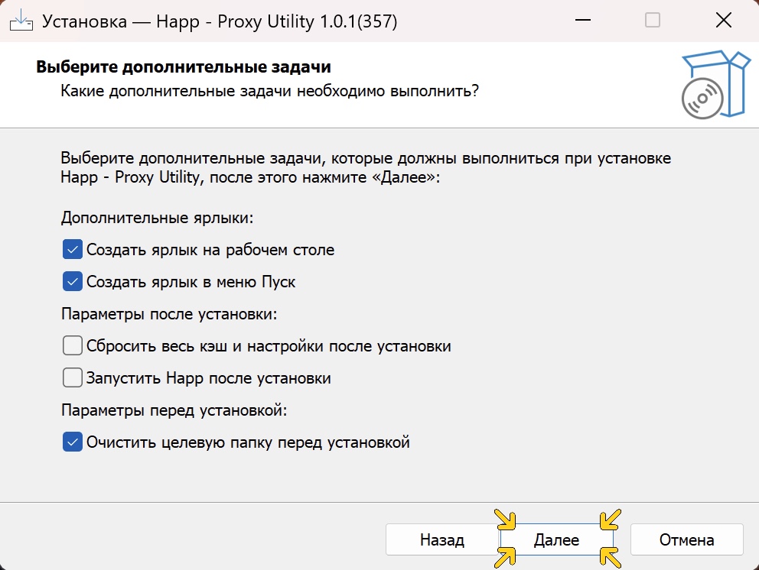
Task: Click the Далее button
Action: point(556,539)
